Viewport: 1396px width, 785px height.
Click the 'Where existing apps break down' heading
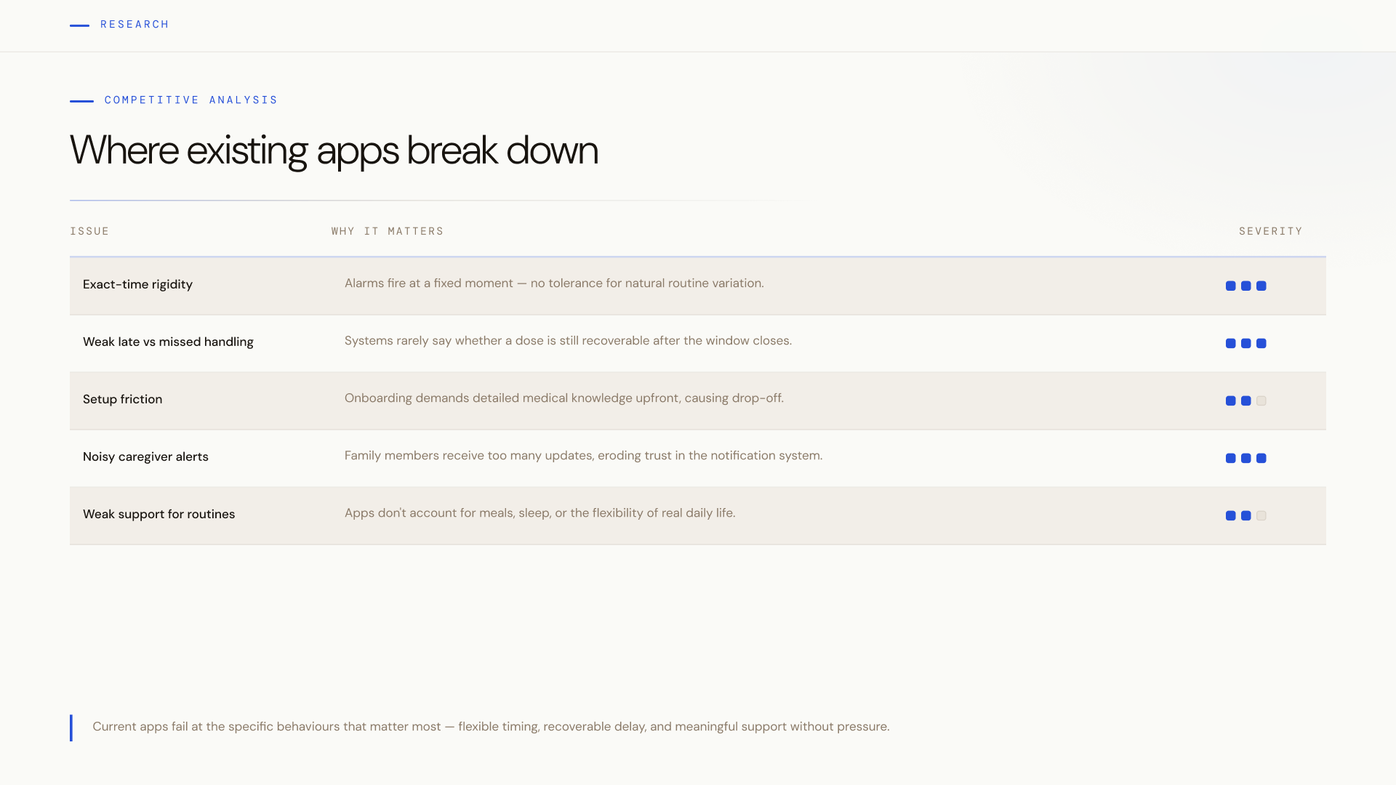pos(334,150)
